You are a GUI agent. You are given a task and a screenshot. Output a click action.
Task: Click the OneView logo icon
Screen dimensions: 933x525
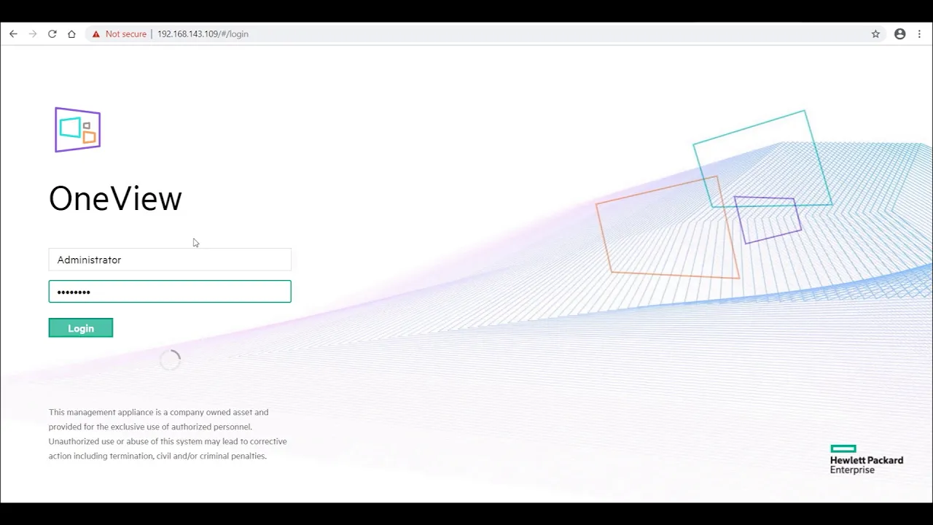tap(78, 130)
